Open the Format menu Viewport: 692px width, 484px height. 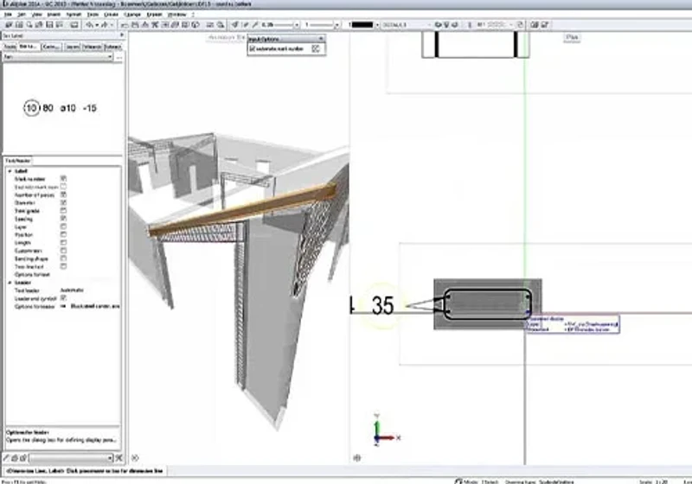point(74,15)
